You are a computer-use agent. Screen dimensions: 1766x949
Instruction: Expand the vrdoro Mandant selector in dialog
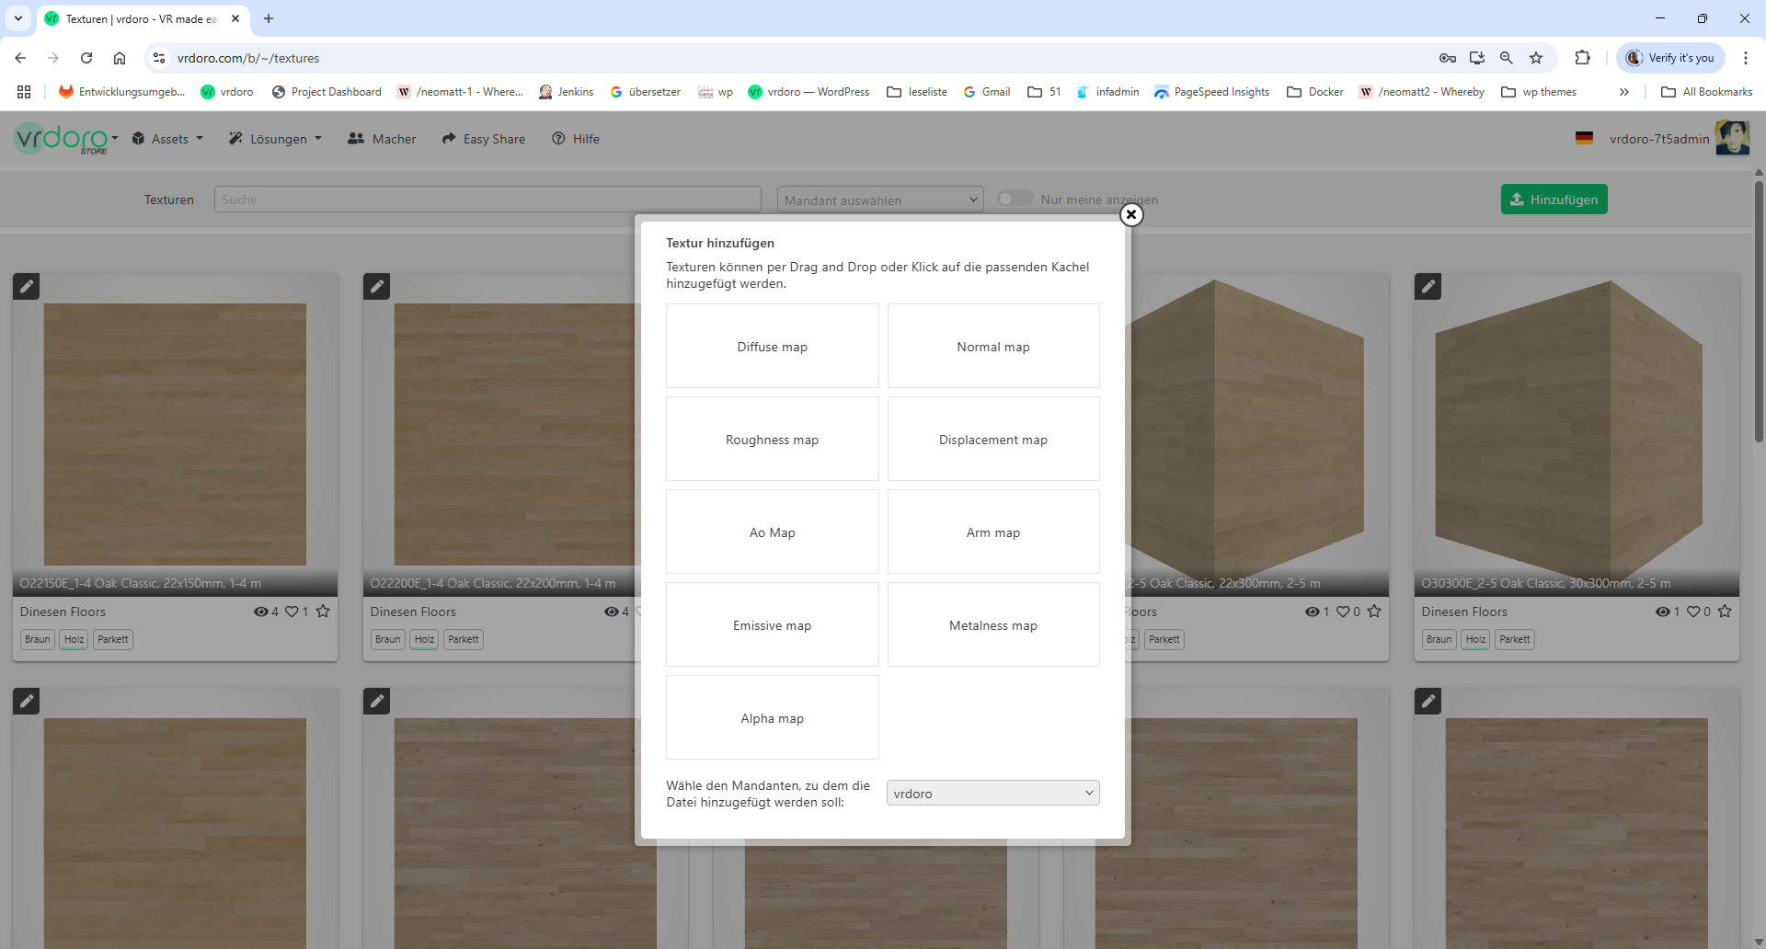coord(992,793)
